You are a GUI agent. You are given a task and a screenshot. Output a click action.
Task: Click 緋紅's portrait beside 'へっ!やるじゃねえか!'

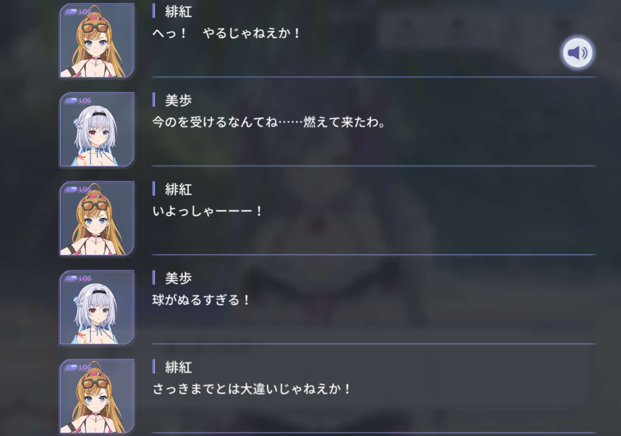(97, 40)
